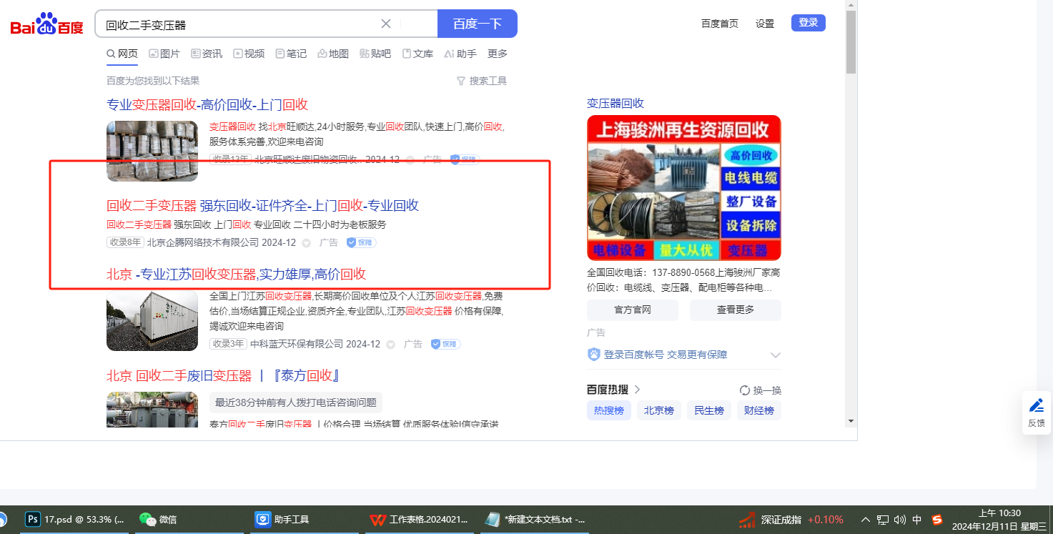Image resolution: width=1053 pixels, height=534 pixels.
Task: Click the 官方官网 button
Action: tap(633, 310)
